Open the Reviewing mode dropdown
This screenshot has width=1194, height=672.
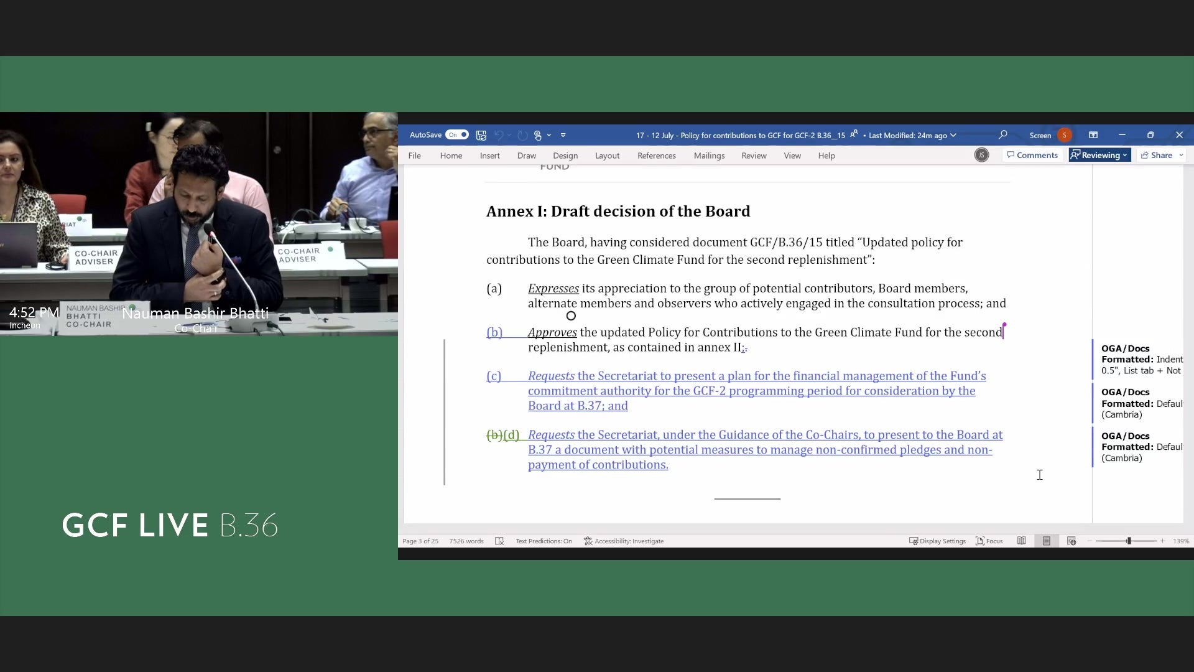(1099, 156)
